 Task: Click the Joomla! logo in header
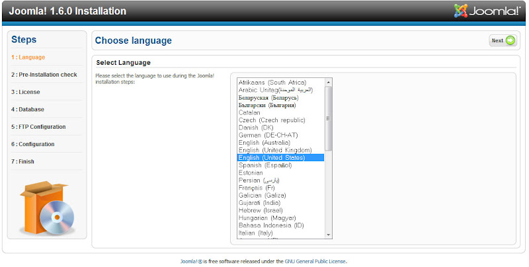coord(487,11)
